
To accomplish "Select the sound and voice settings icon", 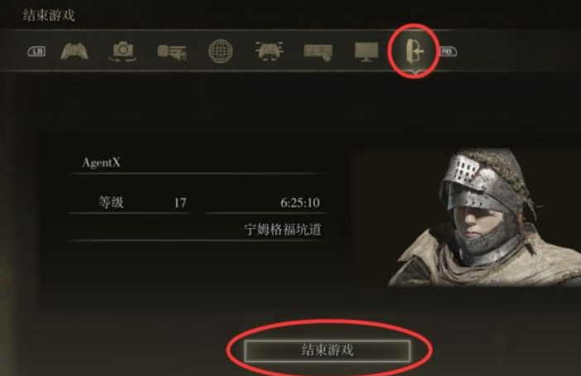I will [x=172, y=52].
